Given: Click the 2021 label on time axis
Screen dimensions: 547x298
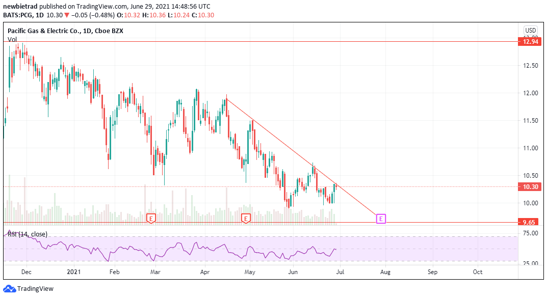Looking at the screenshot, I should [x=73, y=272].
